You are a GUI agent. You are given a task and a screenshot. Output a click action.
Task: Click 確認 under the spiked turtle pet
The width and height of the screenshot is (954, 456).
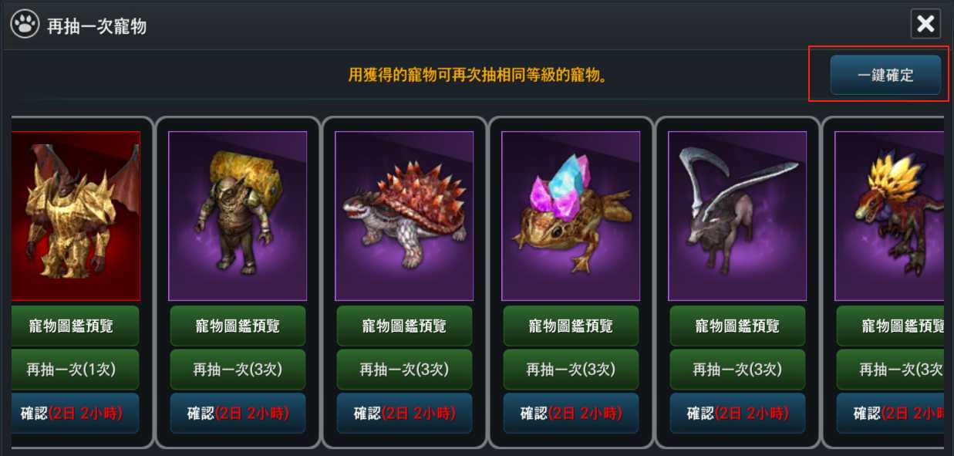point(404,413)
